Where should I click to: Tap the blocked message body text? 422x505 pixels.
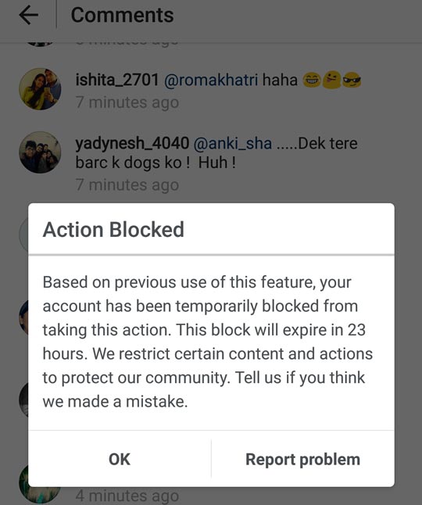click(208, 342)
